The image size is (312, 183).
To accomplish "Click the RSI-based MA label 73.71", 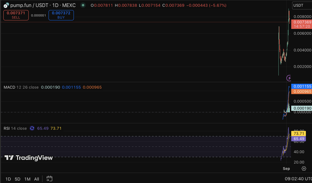I will [299, 134].
